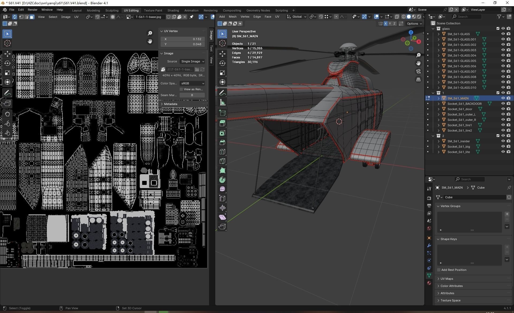Open the Source Single Image dropdown
This screenshot has width=514, height=313.
point(192,61)
